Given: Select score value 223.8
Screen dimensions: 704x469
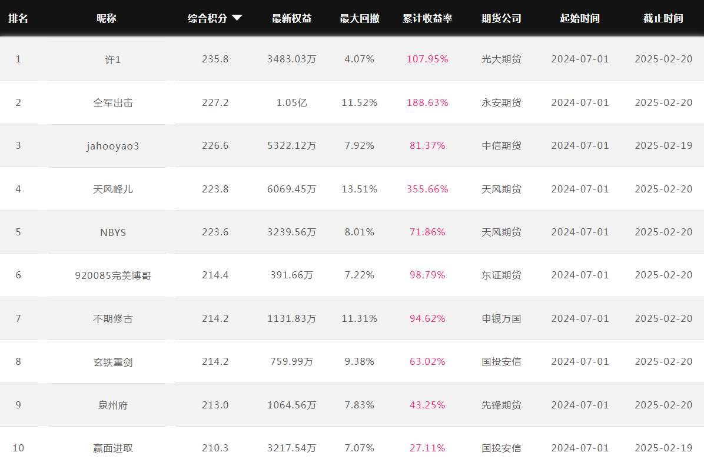Looking at the screenshot, I should pos(215,189).
